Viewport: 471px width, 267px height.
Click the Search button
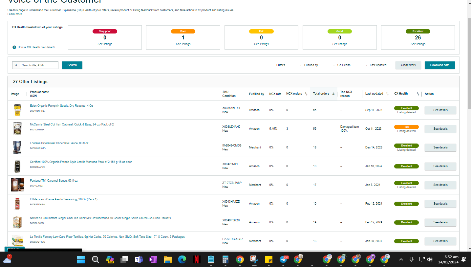click(x=72, y=65)
